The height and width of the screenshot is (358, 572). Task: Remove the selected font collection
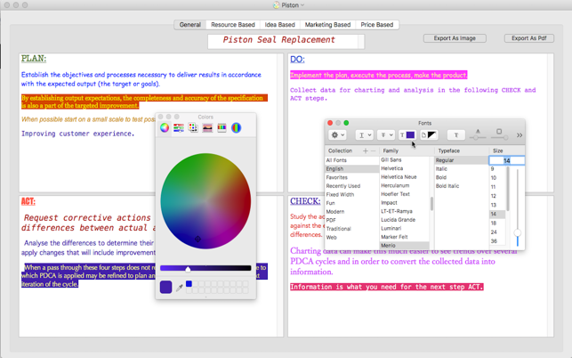point(374,151)
